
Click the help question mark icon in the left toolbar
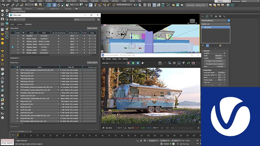tap(7, 37)
